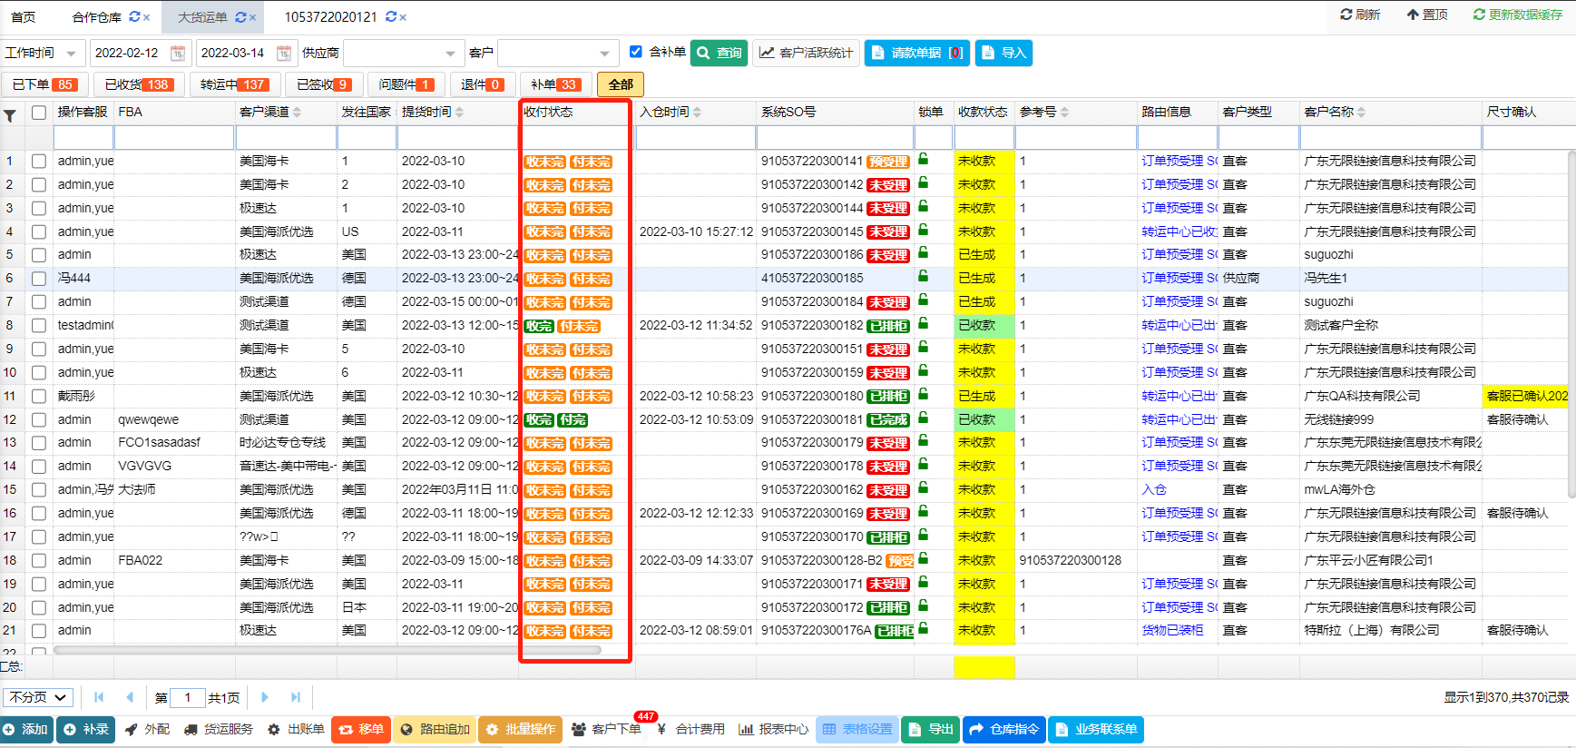Click the sort arrows on 提货时间 column
This screenshot has width=1576, height=748.
(x=459, y=113)
